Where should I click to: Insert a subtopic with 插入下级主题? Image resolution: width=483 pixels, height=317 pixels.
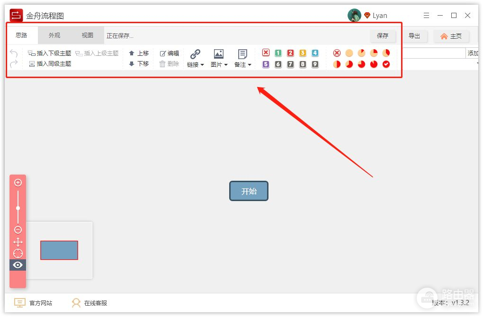tap(49, 53)
